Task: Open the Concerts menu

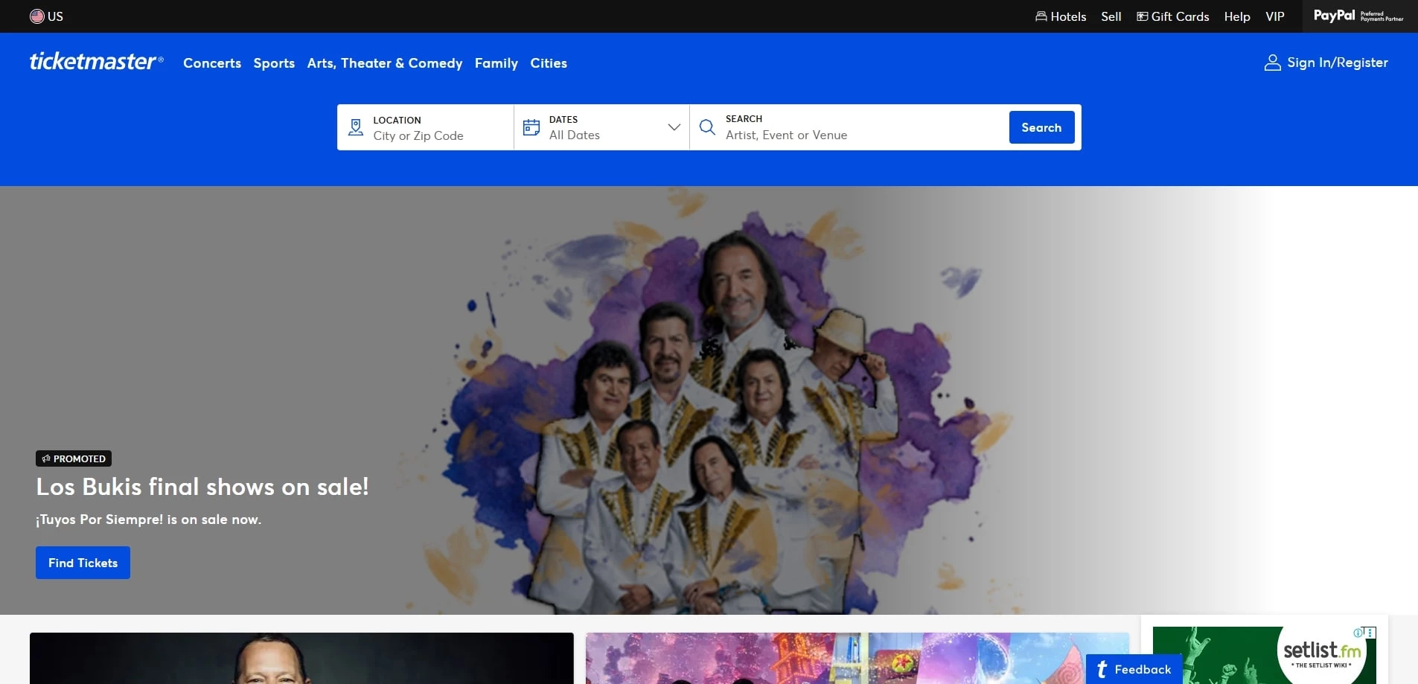Action: [x=211, y=63]
